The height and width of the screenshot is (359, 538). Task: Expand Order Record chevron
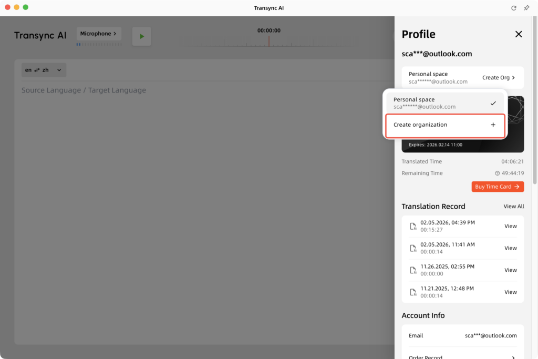pyautogui.click(x=513, y=357)
